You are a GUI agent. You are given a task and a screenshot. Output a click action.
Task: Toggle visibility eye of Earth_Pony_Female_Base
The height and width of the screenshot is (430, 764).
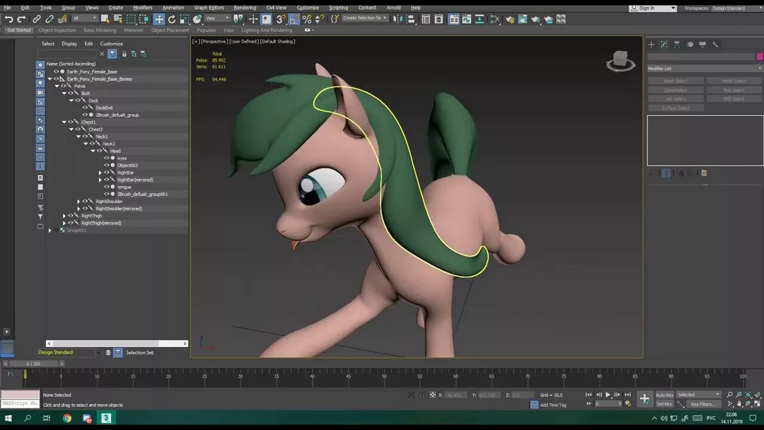pyautogui.click(x=56, y=72)
